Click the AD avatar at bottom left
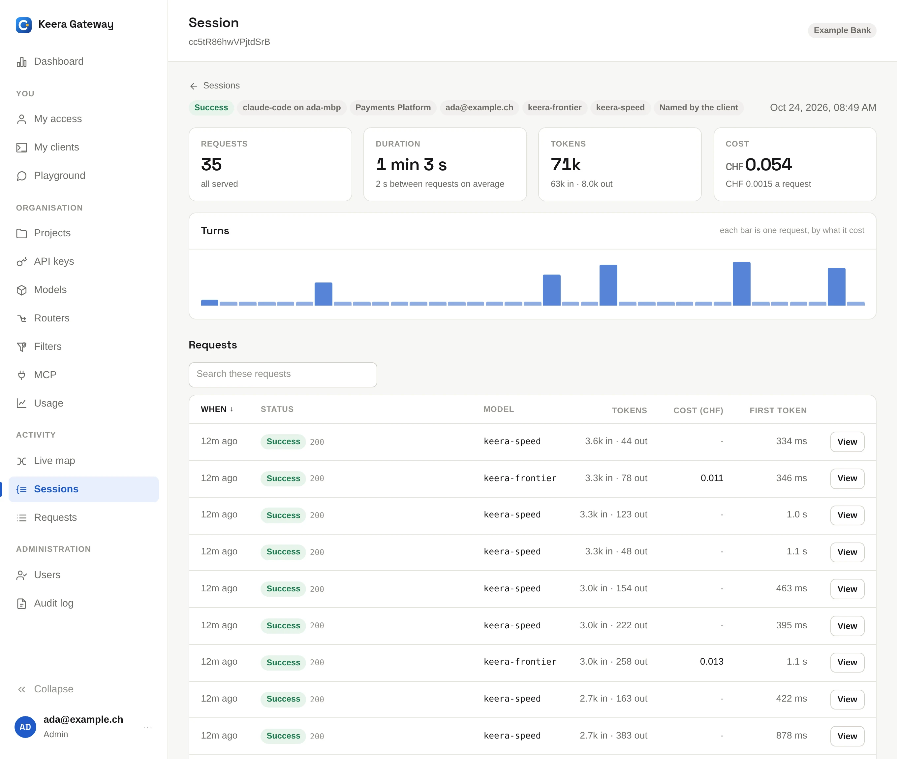Screen dimensions: 897x759 (x=25, y=727)
